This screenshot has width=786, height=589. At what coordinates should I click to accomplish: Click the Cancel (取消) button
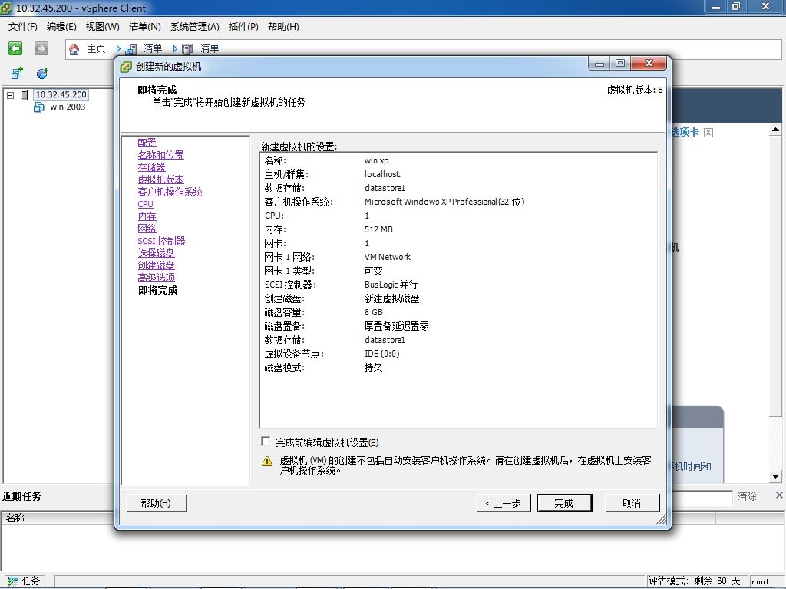tap(632, 503)
